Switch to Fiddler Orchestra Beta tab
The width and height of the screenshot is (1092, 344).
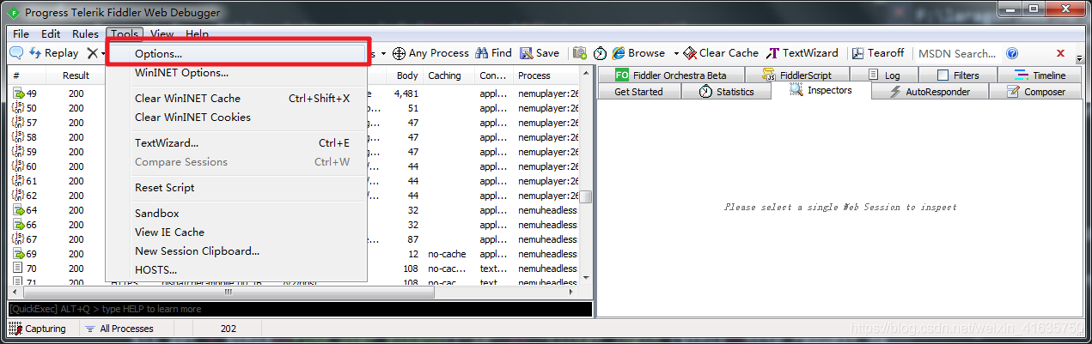tap(670, 75)
